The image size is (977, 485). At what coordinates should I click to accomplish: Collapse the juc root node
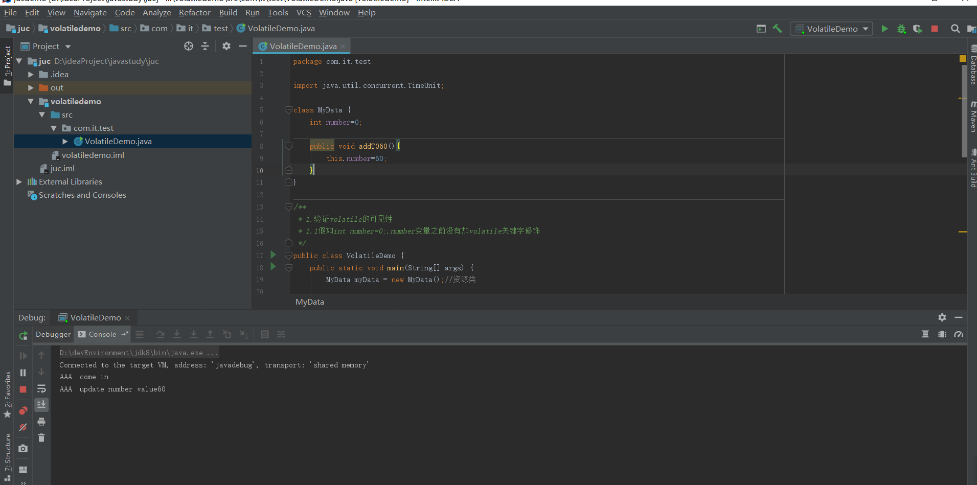(x=19, y=61)
